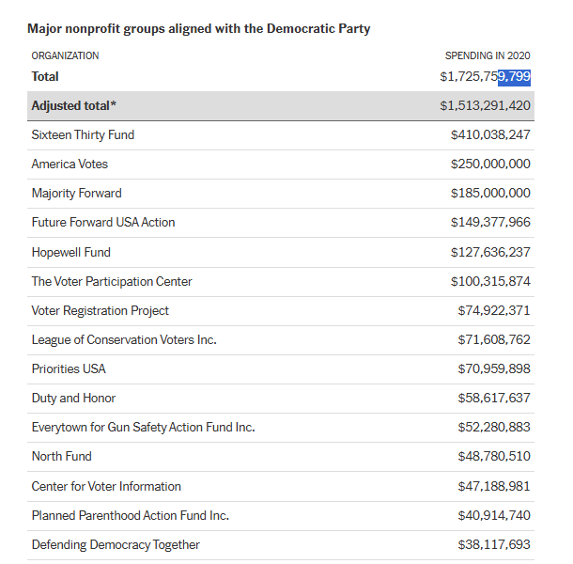Select Everytown for Gun Safety Action Fund

tap(143, 427)
